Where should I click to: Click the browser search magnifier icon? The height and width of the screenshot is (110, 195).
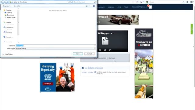tap(183, 2)
